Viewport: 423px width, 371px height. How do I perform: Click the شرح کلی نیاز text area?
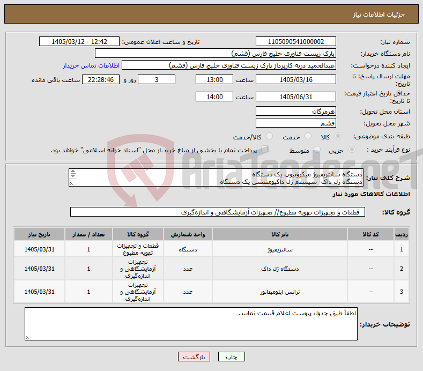216,177
